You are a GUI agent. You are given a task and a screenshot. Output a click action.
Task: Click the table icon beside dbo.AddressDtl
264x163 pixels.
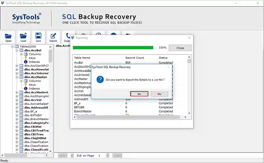[x=21, y=108]
